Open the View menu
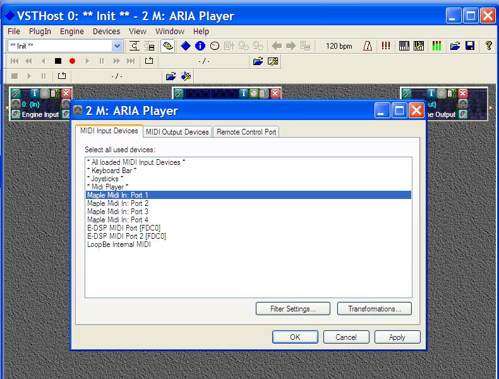The image size is (499, 379). pos(138,31)
